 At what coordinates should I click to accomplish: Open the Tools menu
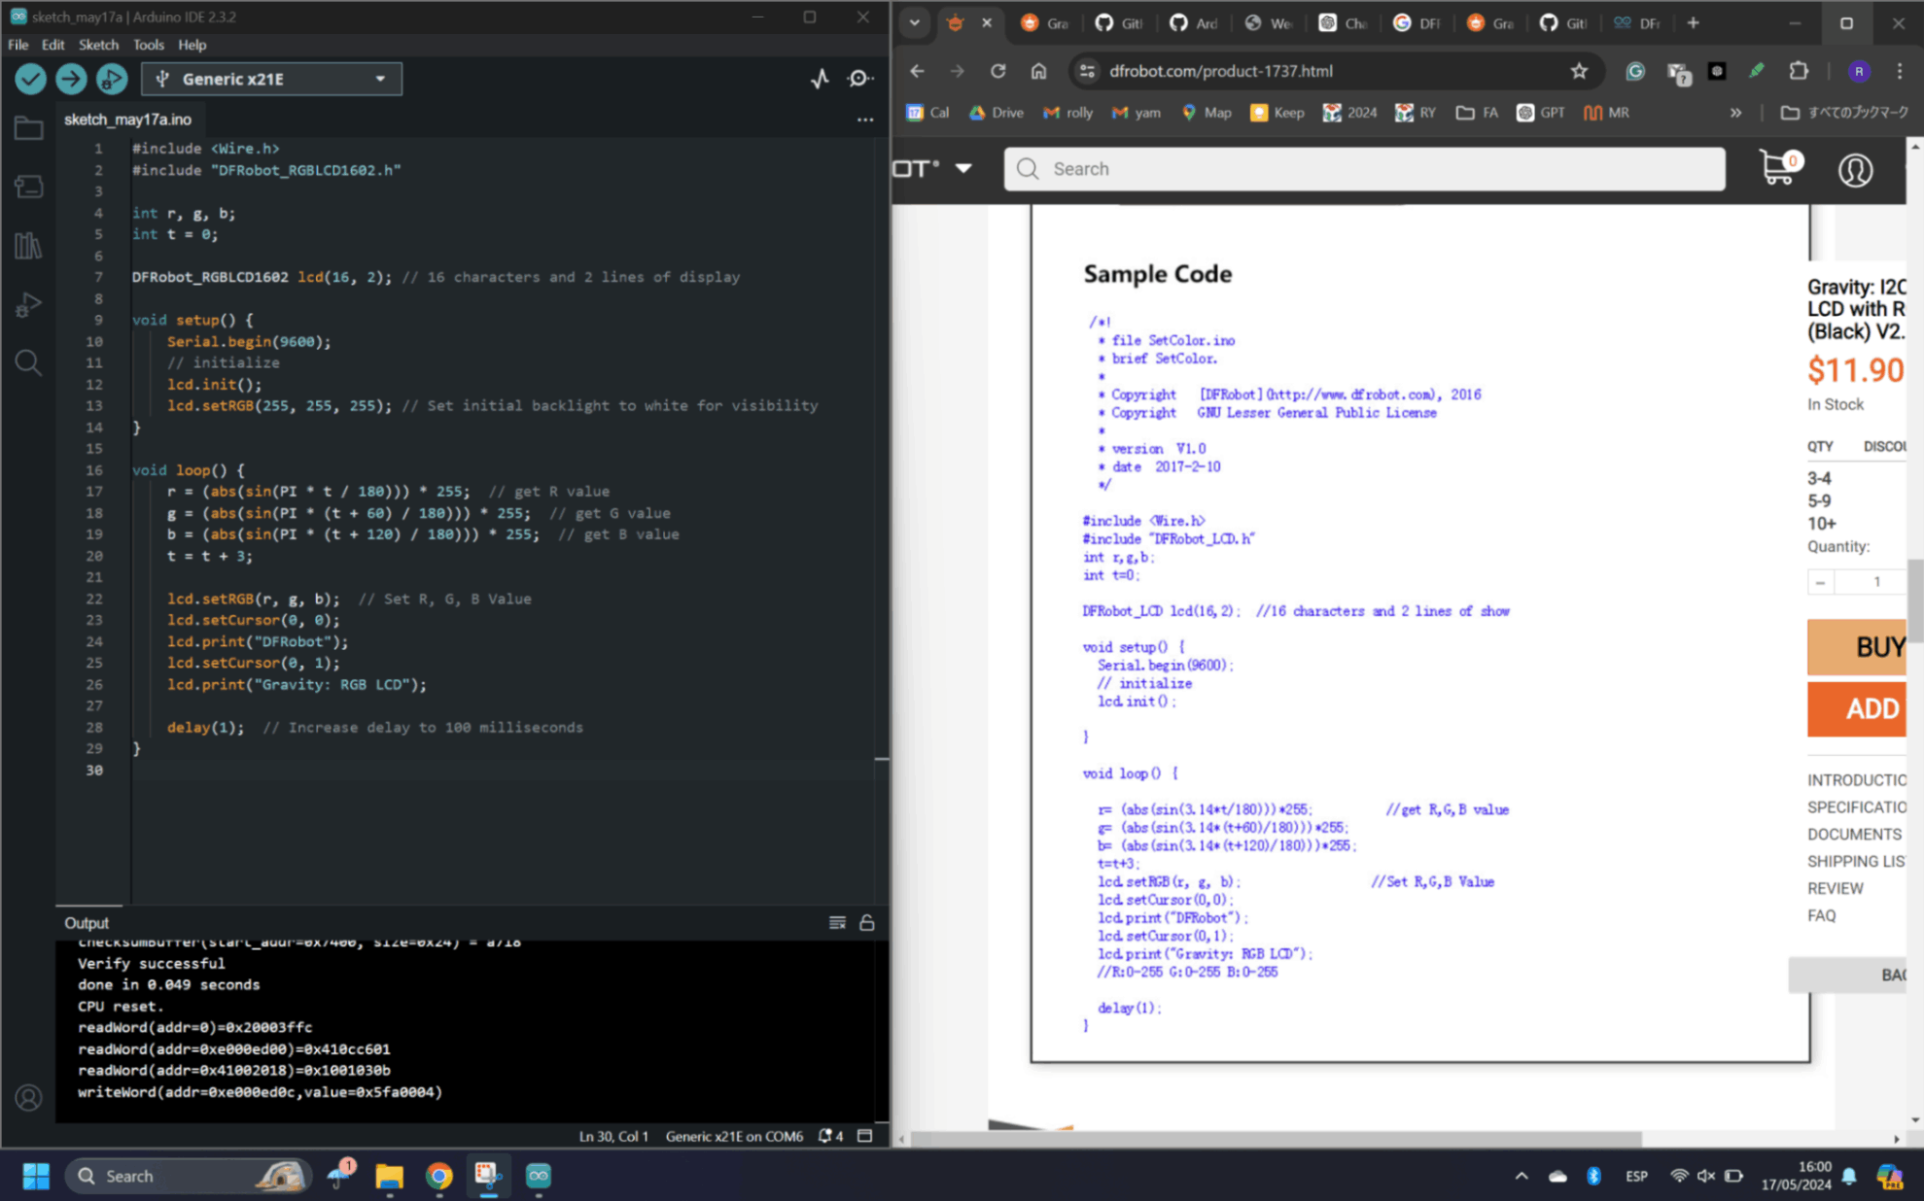point(149,45)
